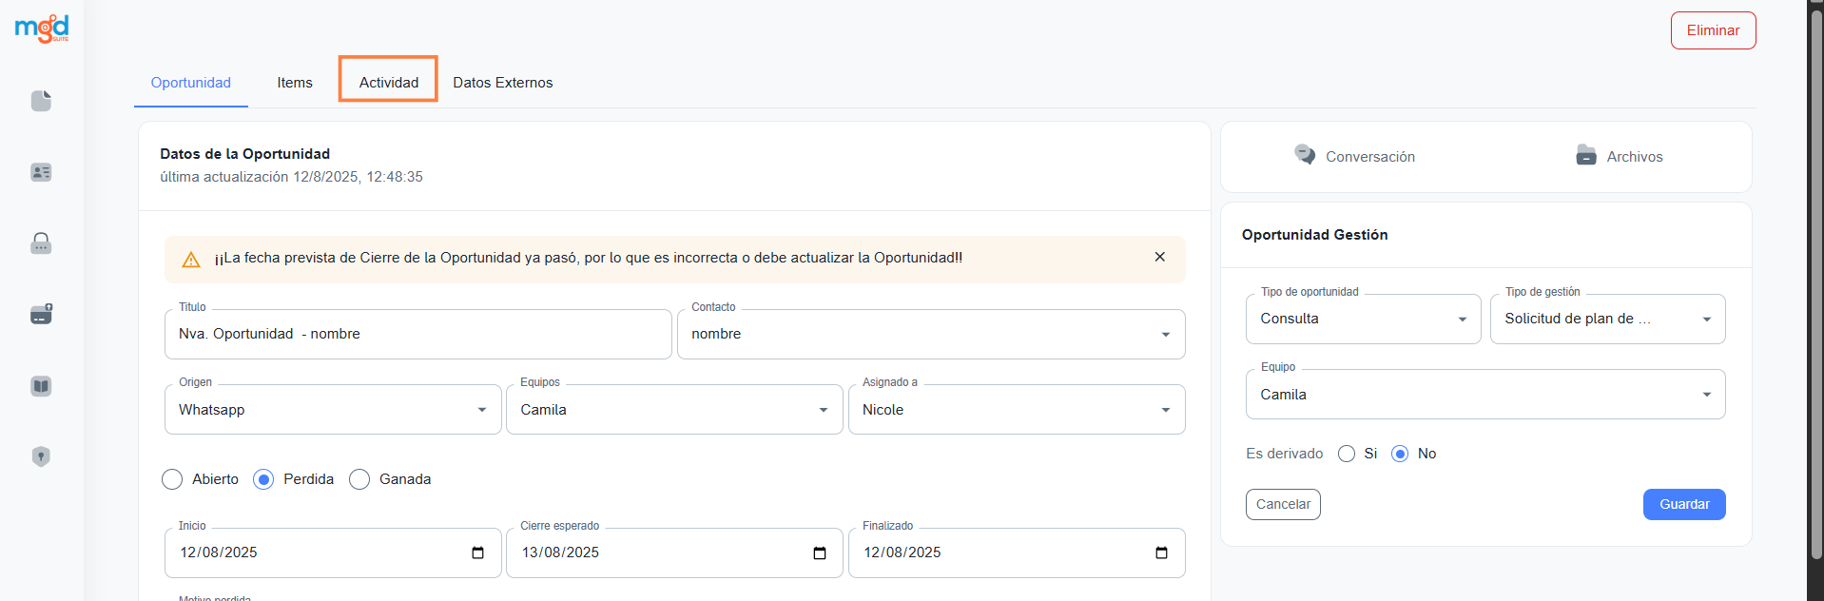The height and width of the screenshot is (601, 1824).
Task: Open the book icon in the sidebar
Action: coord(41,386)
